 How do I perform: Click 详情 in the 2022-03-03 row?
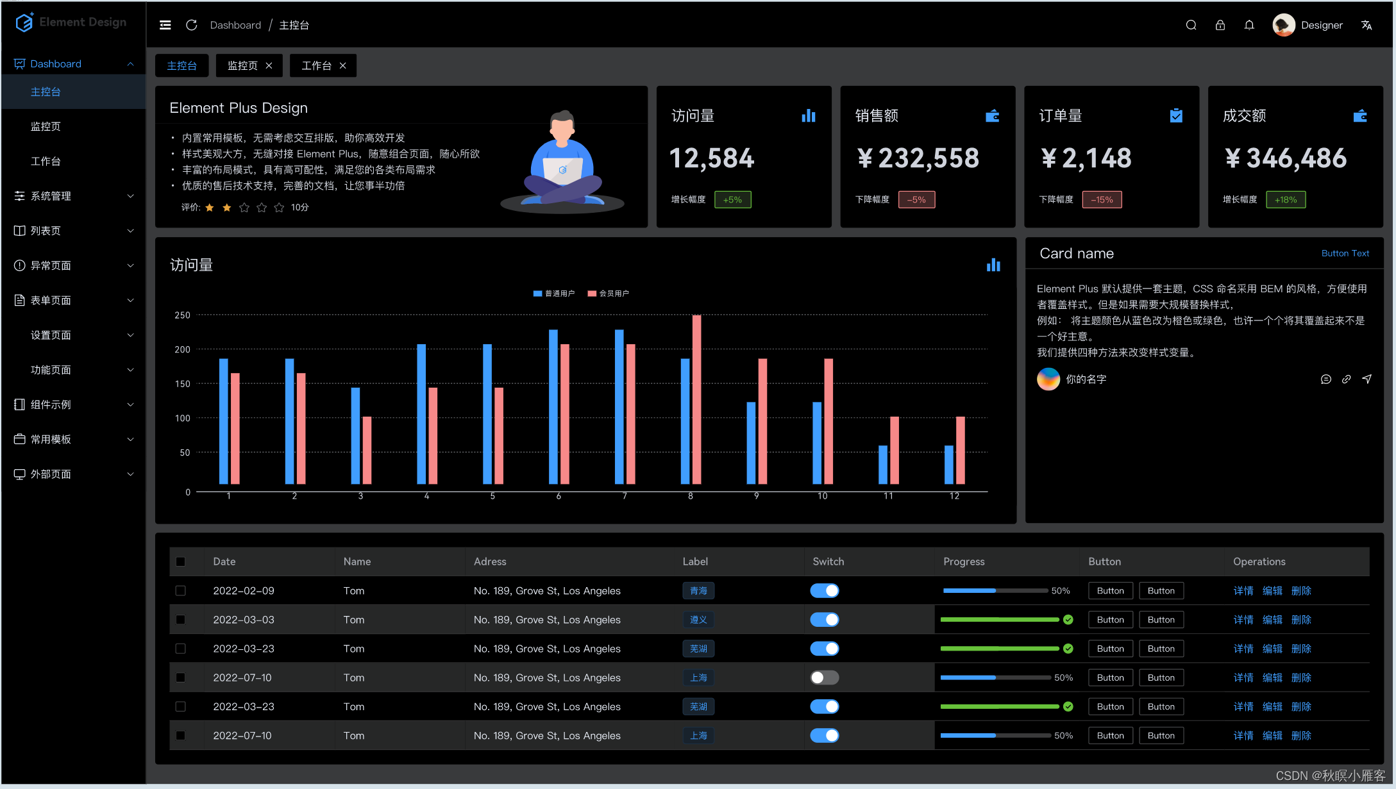(1243, 620)
